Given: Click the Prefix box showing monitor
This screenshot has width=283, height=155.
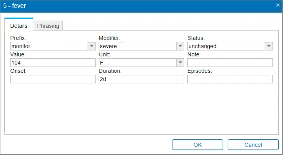Looking at the screenshot, I should click(49, 46).
